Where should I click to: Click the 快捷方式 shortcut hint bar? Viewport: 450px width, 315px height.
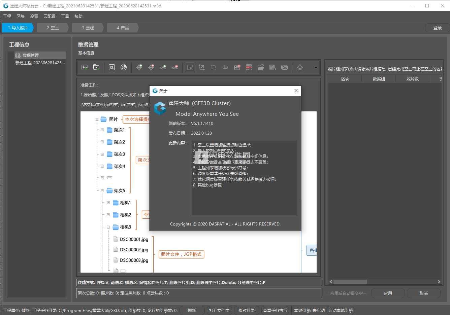pyautogui.click(x=198, y=282)
